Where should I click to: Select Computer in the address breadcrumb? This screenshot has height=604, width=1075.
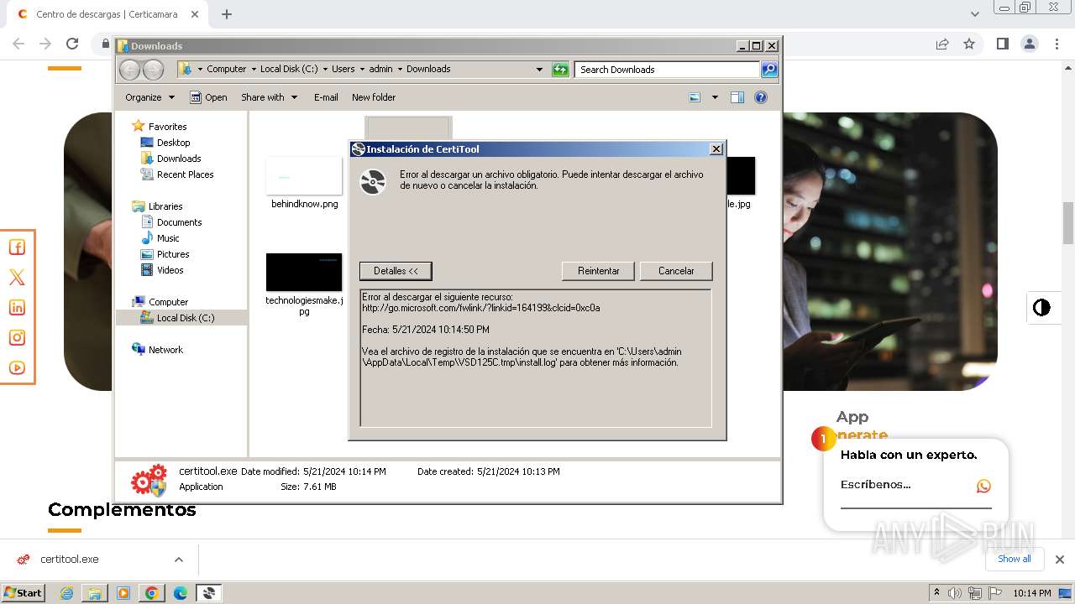[x=227, y=69]
